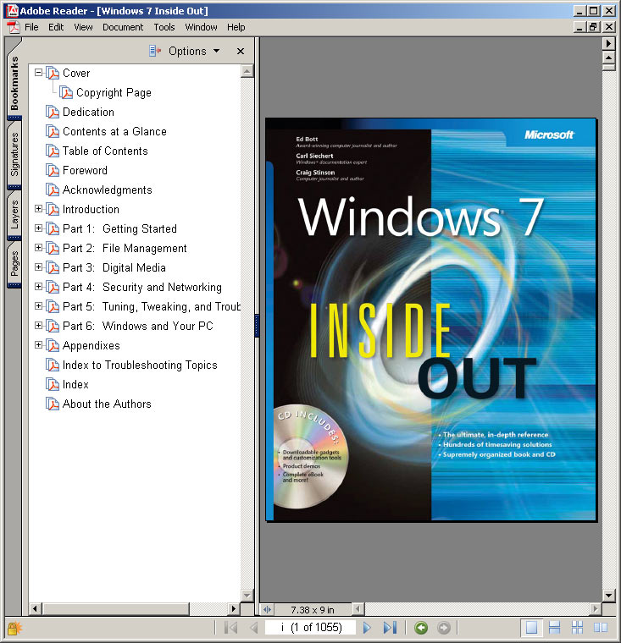Click the Cover bookmark icon
This screenshot has height=643, width=621.
[53, 73]
